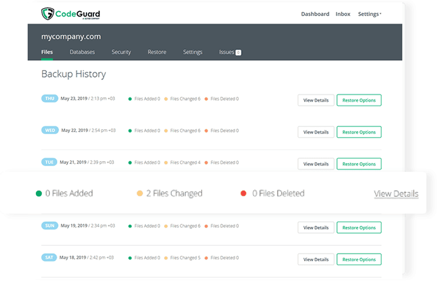Click Restore Options for May 18 backup
This screenshot has height=283, width=437.
click(x=359, y=259)
